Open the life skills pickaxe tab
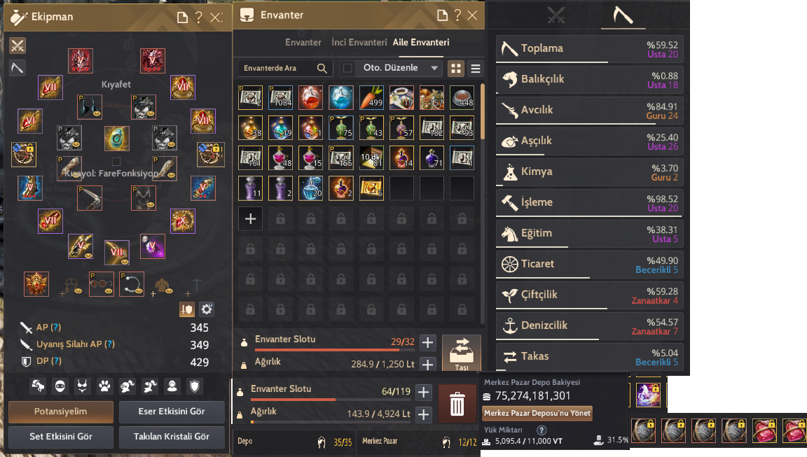The image size is (807, 457). coord(623,15)
